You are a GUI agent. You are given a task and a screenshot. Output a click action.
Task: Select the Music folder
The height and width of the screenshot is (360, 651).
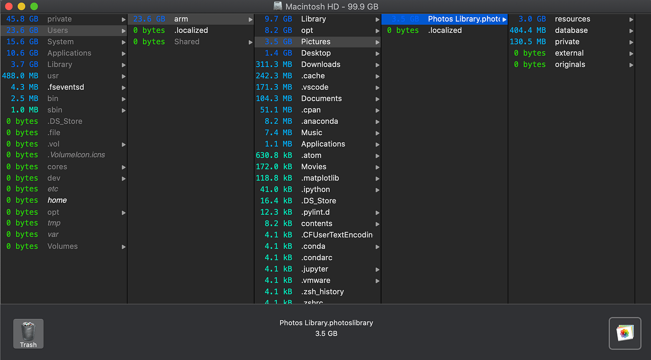(318, 133)
